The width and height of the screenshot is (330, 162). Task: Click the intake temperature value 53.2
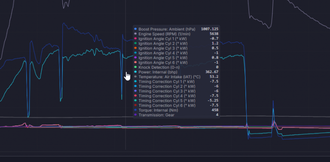coord(214,77)
